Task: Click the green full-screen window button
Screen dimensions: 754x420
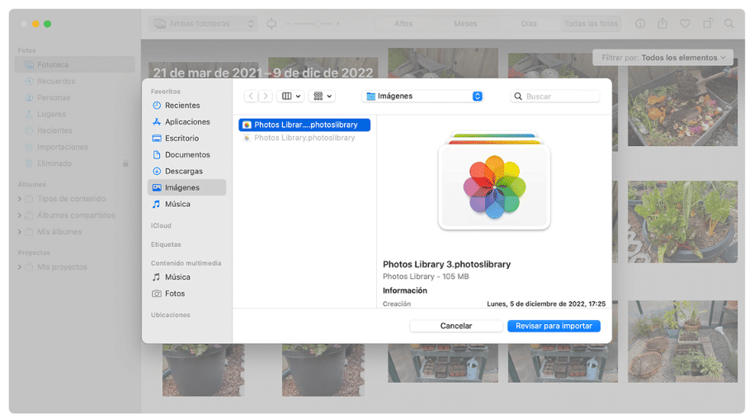Action: click(x=48, y=24)
